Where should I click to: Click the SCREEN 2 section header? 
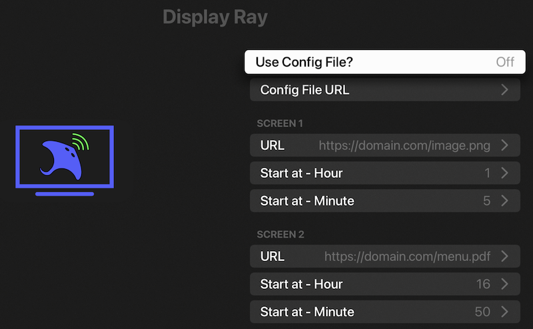[x=280, y=234]
